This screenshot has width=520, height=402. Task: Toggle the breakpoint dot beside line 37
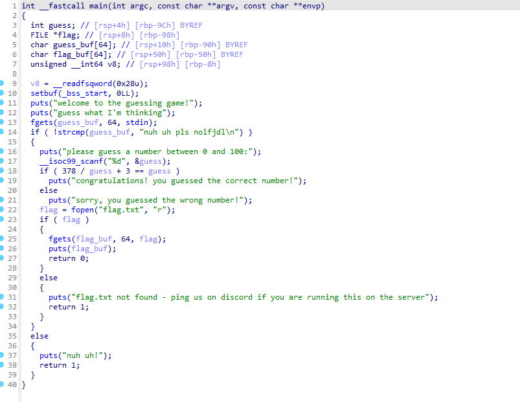2,355
